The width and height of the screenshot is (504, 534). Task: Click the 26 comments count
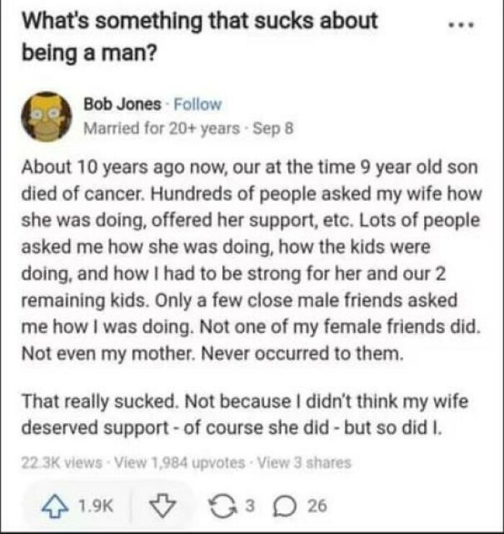[318, 506]
